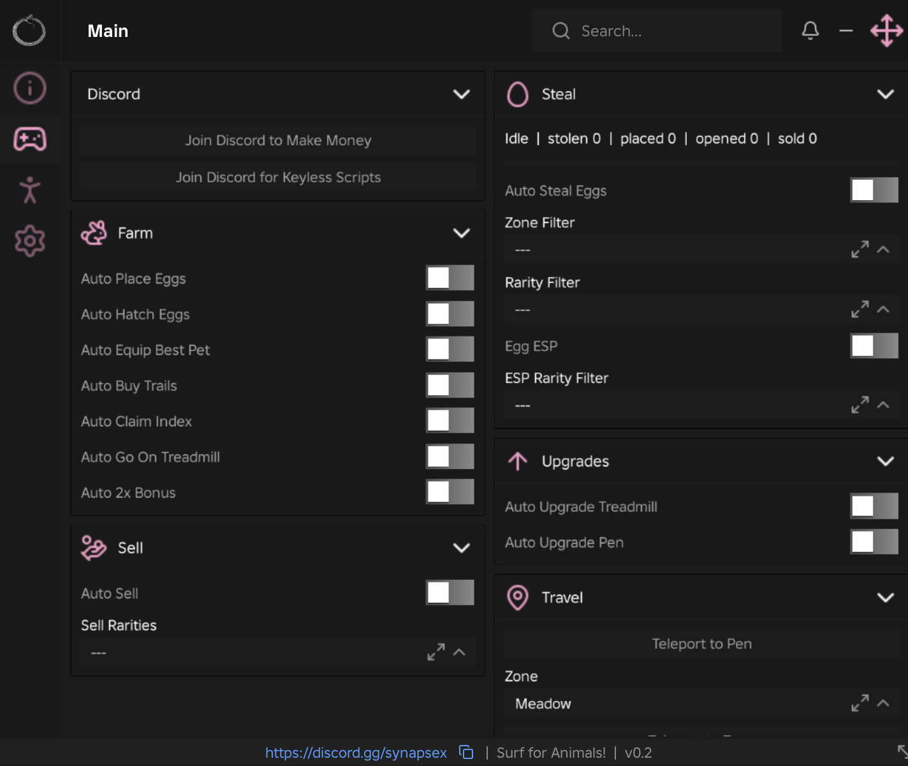Click the Sell section hand icon
908x766 pixels.
(x=94, y=548)
